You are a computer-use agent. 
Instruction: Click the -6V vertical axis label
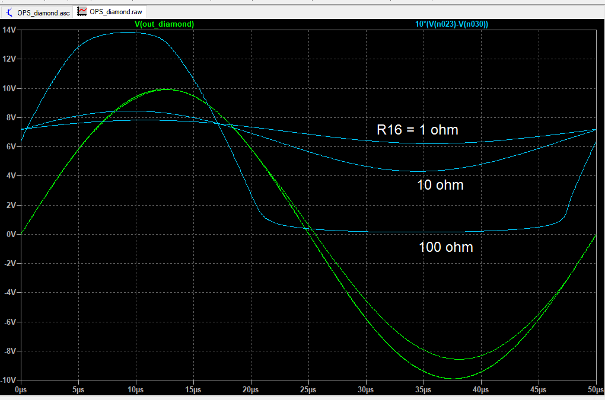pos(10,322)
